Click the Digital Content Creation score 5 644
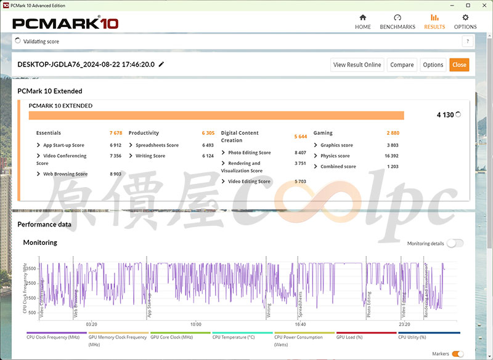Screen dimensions: 493x360 301,137
